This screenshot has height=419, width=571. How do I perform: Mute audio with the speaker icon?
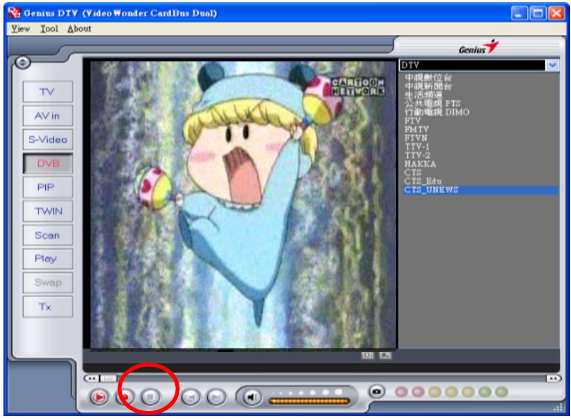252,397
